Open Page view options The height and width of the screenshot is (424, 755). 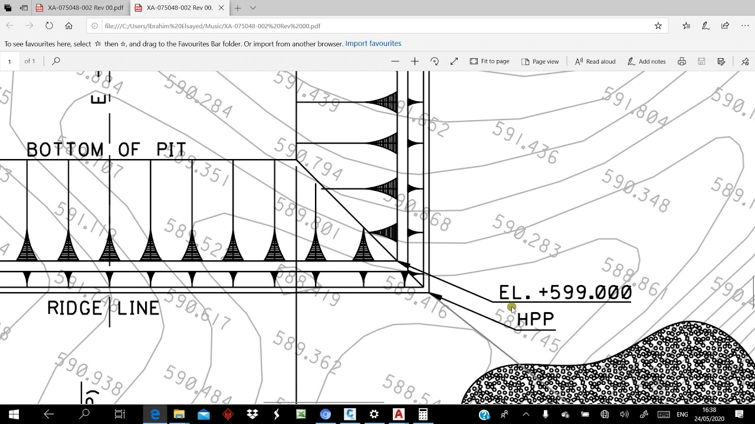(x=540, y=61)
